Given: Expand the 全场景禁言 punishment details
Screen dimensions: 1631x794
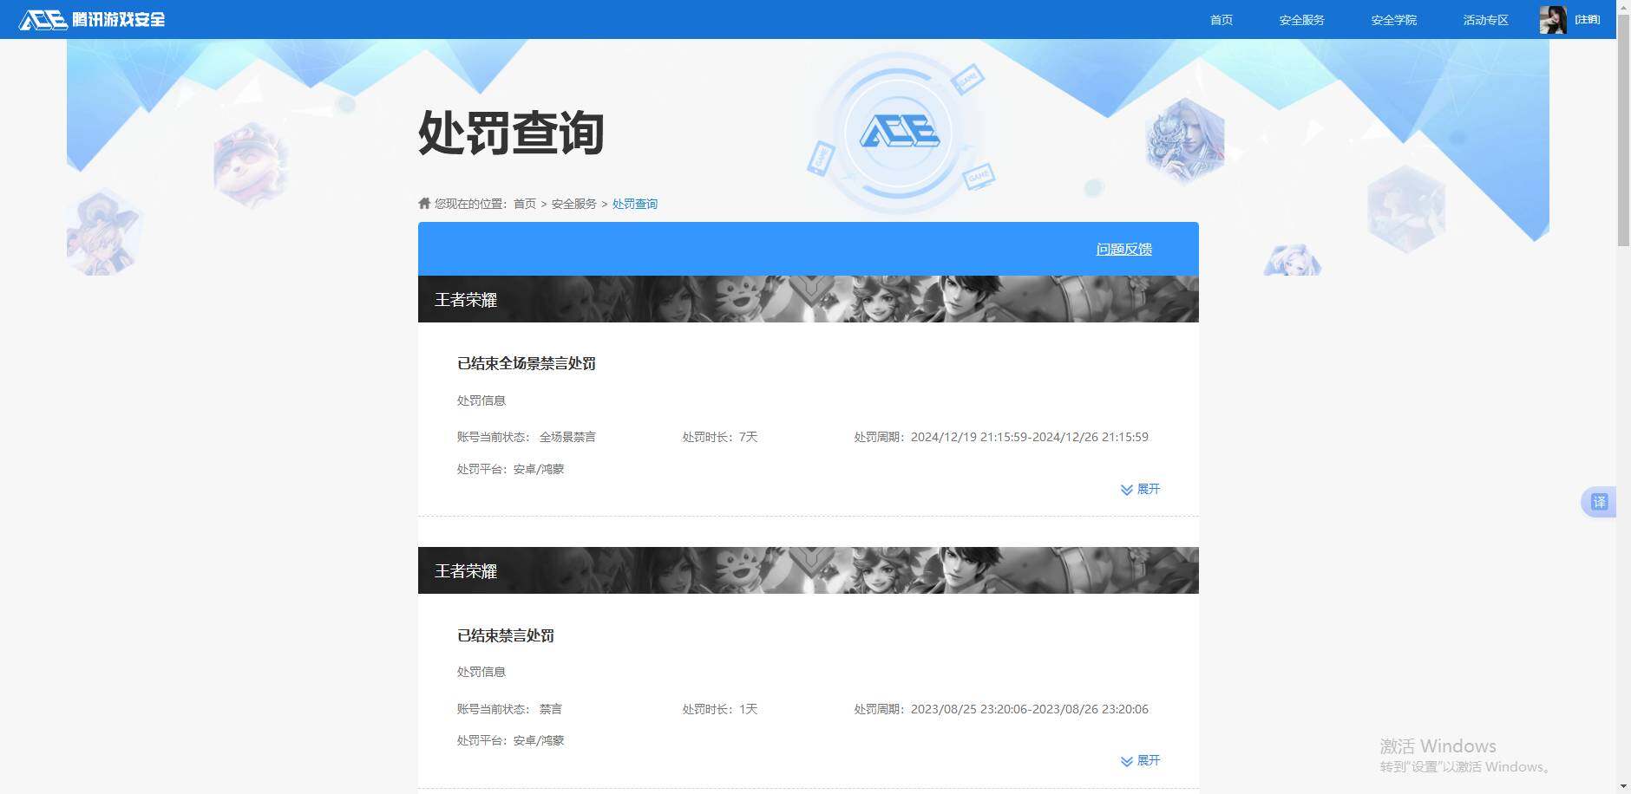Looking at the screenshot, I should [1147, 489].
